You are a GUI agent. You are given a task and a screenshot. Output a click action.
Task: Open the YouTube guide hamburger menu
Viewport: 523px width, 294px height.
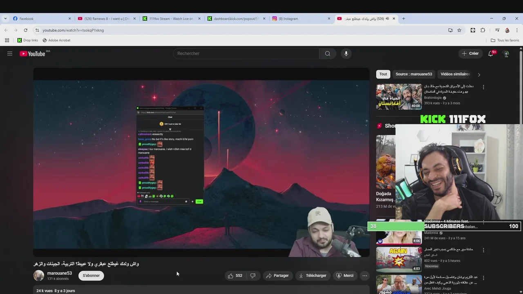pos(10,53)
